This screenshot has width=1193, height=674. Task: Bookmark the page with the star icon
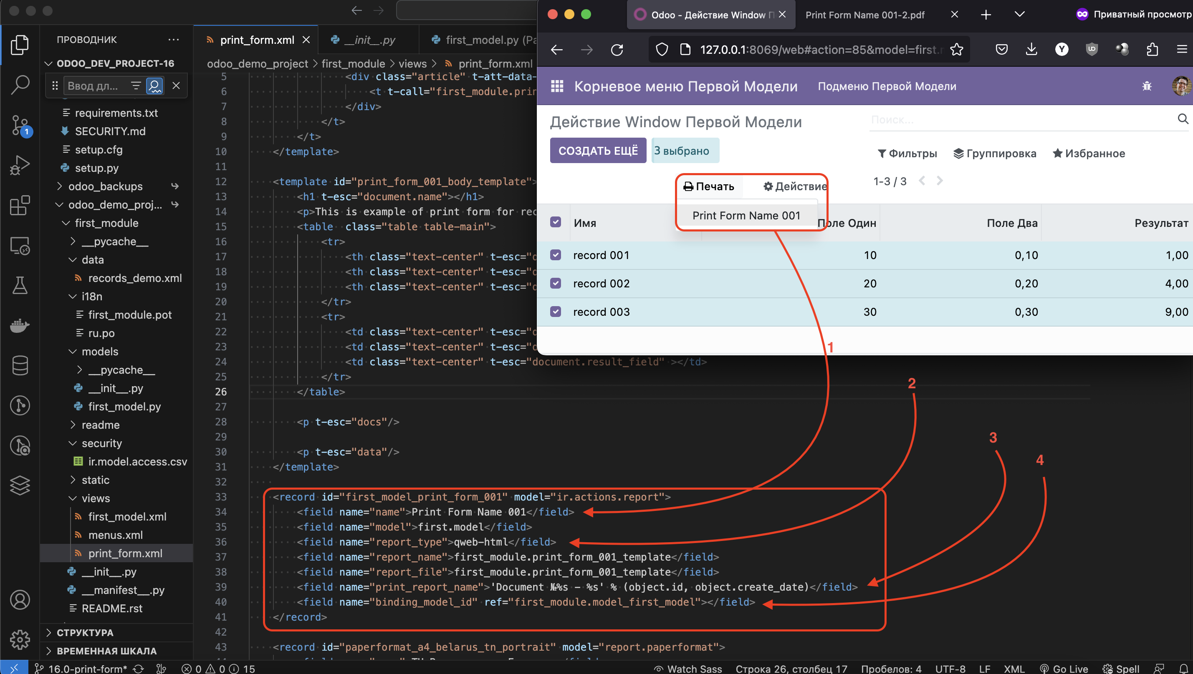[x=956, y=50]
